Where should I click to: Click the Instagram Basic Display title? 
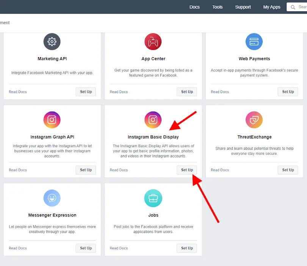pyautogui.click(x=153, y=137)
